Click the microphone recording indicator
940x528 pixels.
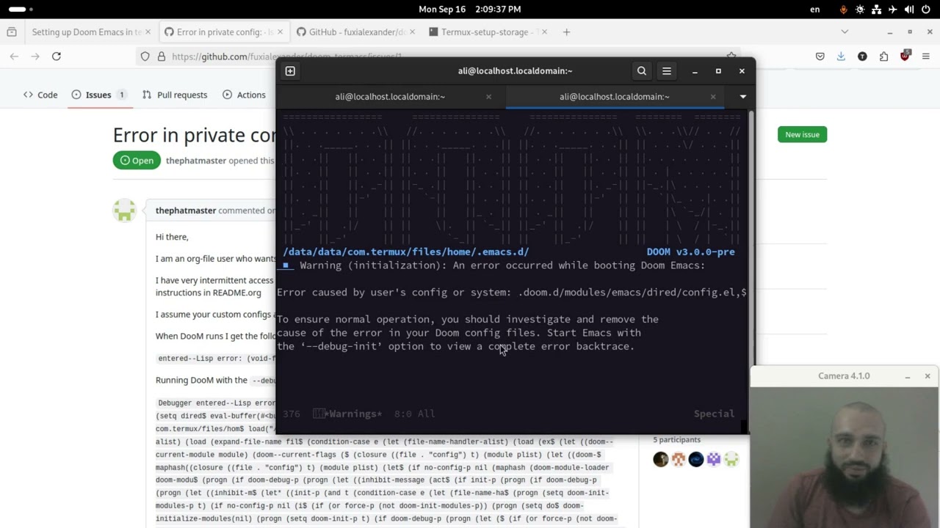tap(843, 10)
